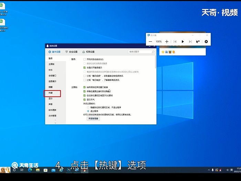This screenshot has width=241, height=181.
Task: Click the brown game icon in QQ panel
Action: (170, 52)
